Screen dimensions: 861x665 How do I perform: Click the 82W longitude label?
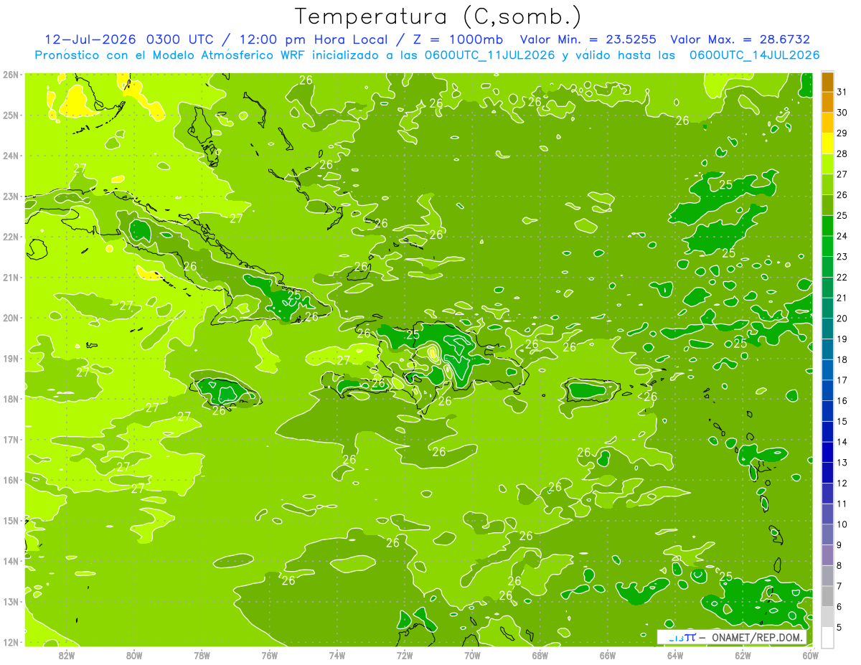point(67,654)
